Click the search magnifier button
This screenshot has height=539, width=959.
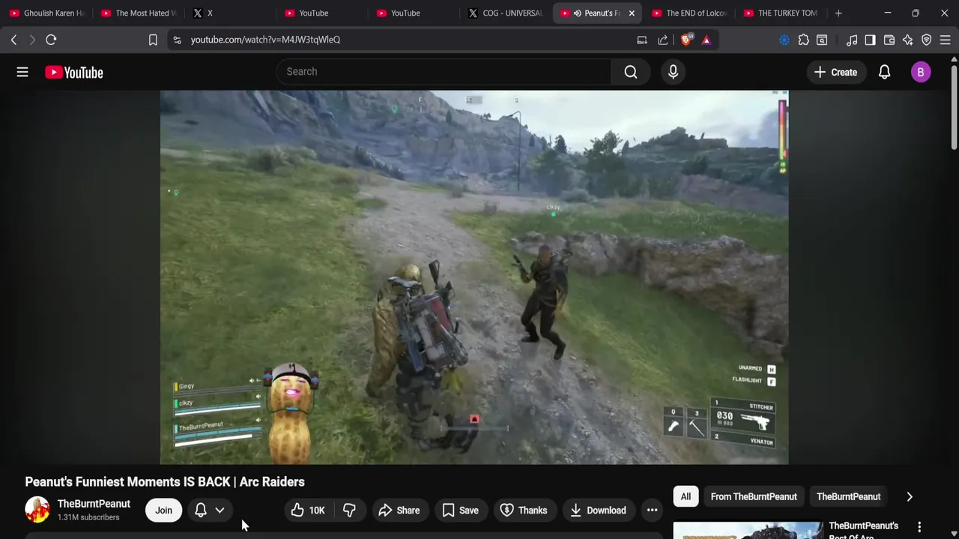[x=631, y=72]
